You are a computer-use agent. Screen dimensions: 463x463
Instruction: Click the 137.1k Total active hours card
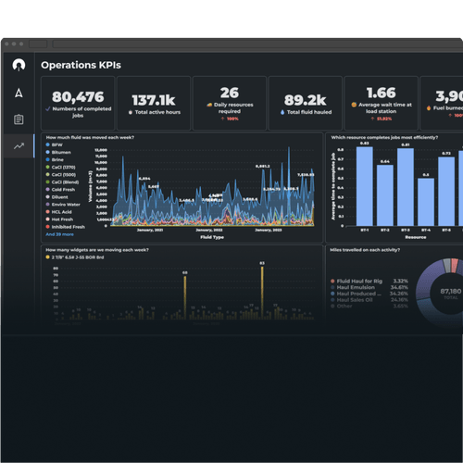154,104
